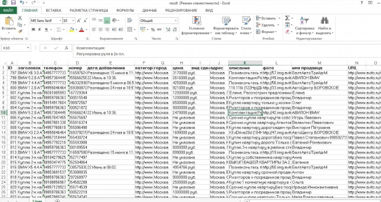The image size is (381, 202).
Task: Open the Найти и выделить dropdown
Action: [325, 25]
